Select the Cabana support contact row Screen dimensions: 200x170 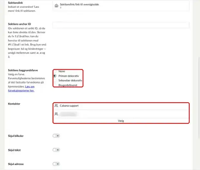pyautogui.click(x=121, y=106)
